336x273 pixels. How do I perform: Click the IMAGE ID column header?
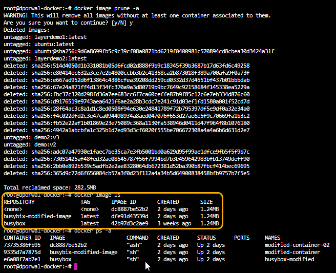click(x=123, y=202)
